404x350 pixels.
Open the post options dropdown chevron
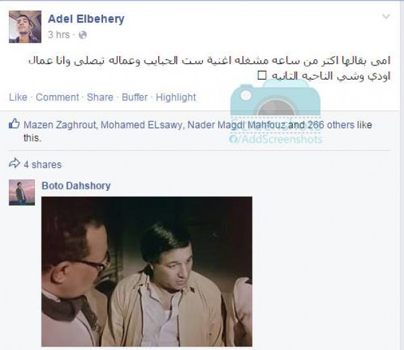coord(386,16)
